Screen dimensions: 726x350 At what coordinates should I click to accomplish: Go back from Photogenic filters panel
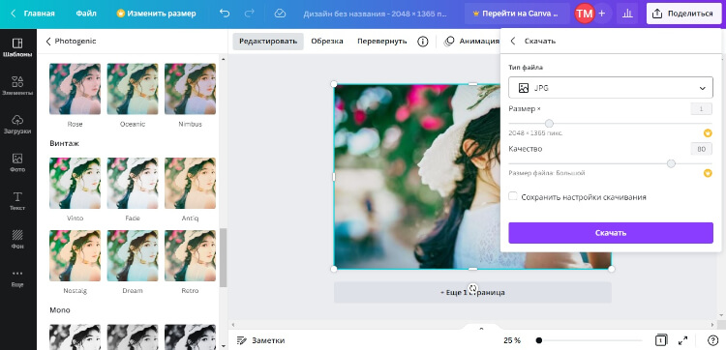[48, 42]
